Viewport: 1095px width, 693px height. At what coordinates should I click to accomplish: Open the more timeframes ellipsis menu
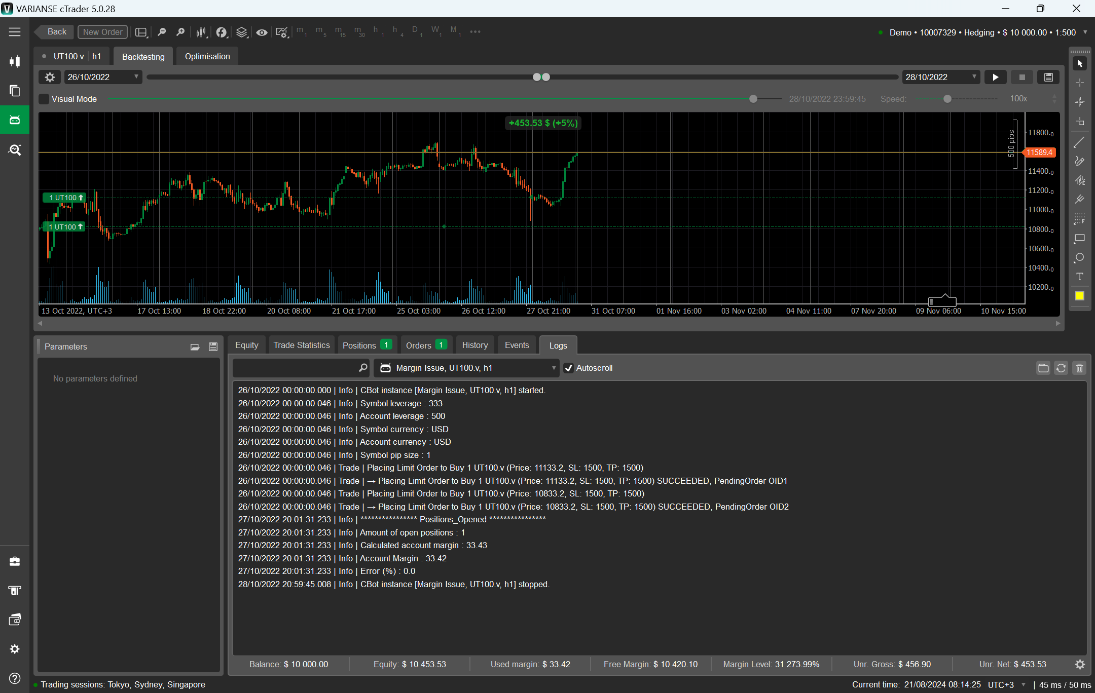coord(475,31)
